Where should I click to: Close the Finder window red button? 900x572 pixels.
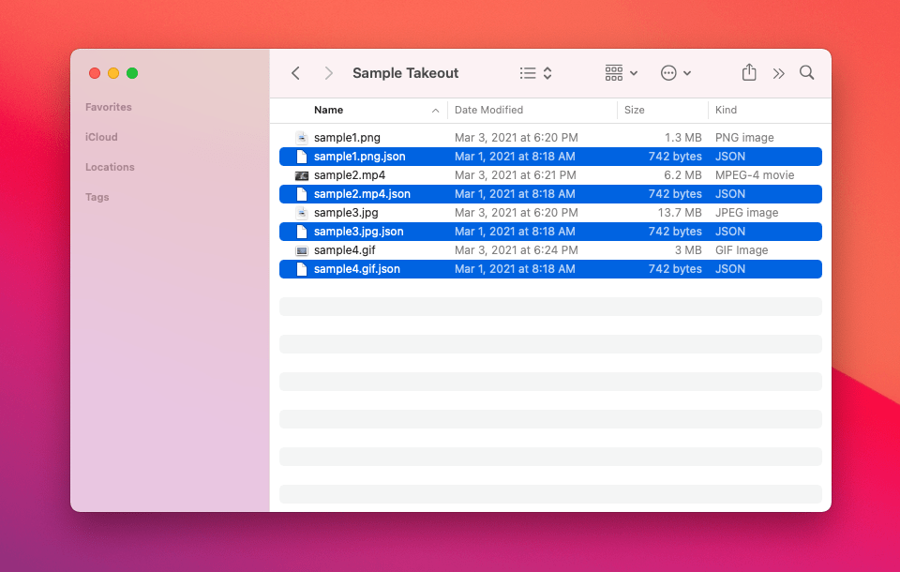tap(95, 73)
